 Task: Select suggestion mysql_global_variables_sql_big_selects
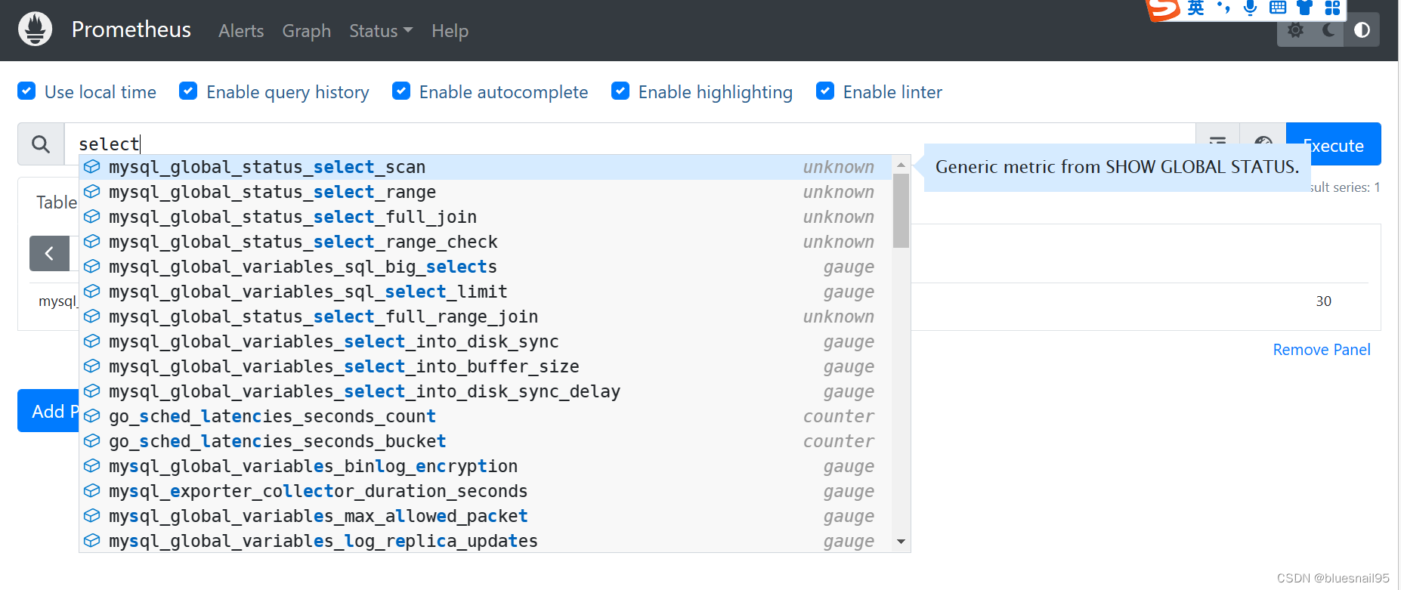tap(485, 267)
